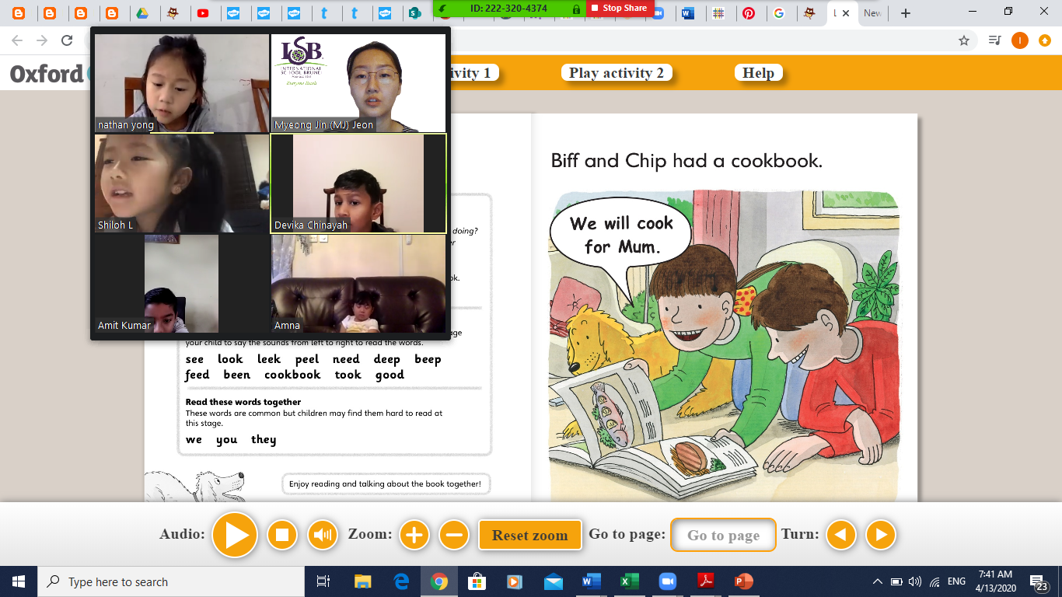Image resolution: width=1062 pixels, height=597 pixels.
Task: Open the media player taskbar icon
Action: click(515, 581)
